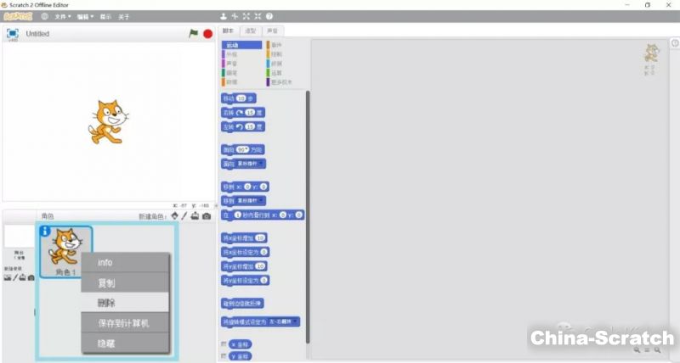Viewport: 680px width, 363px height.
Task: Click the globe language icon
Action: pyautogui.click(x=43, y=16)
